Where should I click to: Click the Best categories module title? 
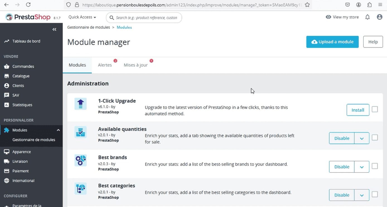coord(117,186)
